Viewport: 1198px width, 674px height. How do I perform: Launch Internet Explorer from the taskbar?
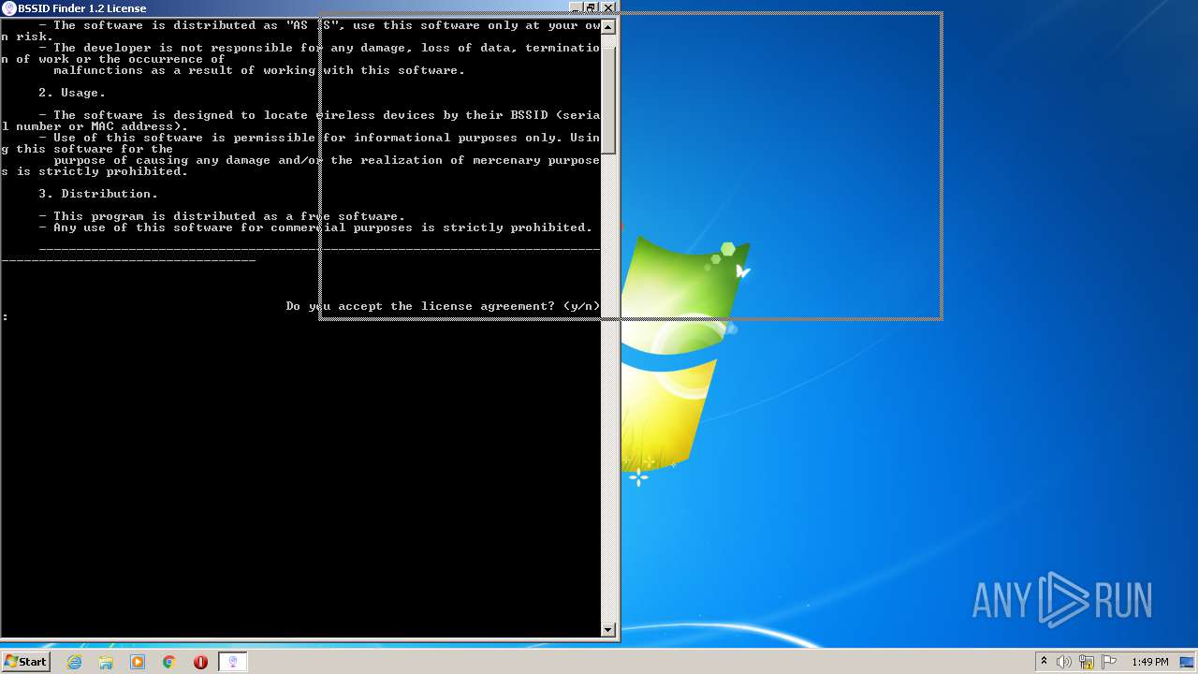tap(74, 662)
